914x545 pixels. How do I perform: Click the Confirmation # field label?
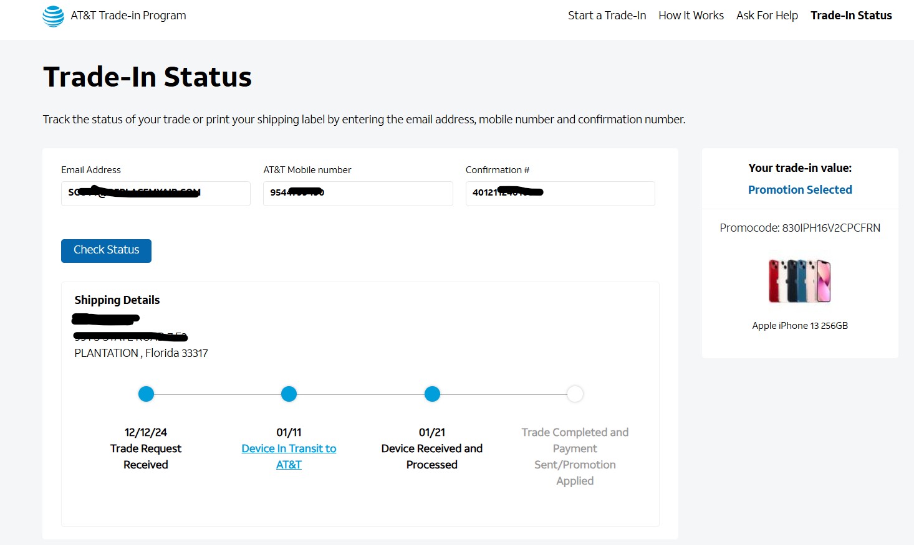498,170
